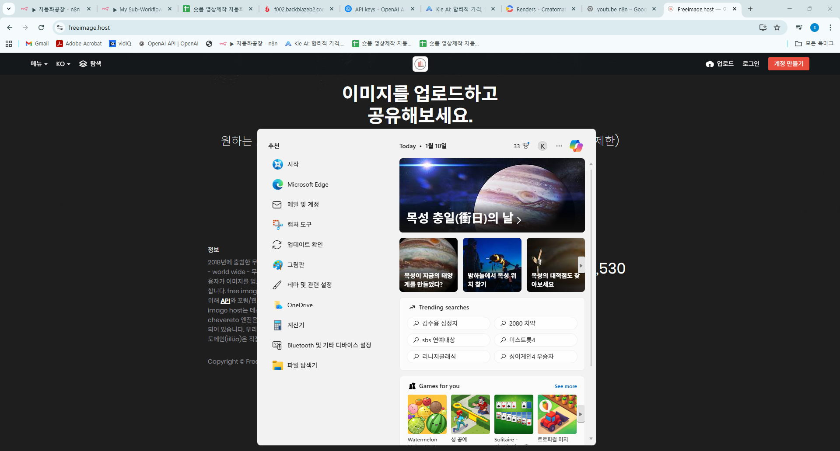The height and width of the screenshot is (451, 840).
Task: Expand the 메뉴 dropdown
Action: tap(39, 64)
